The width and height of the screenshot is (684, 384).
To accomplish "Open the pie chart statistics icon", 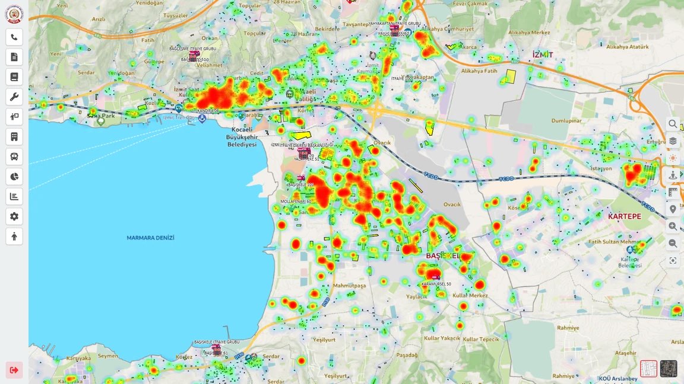I will point(14,177).
